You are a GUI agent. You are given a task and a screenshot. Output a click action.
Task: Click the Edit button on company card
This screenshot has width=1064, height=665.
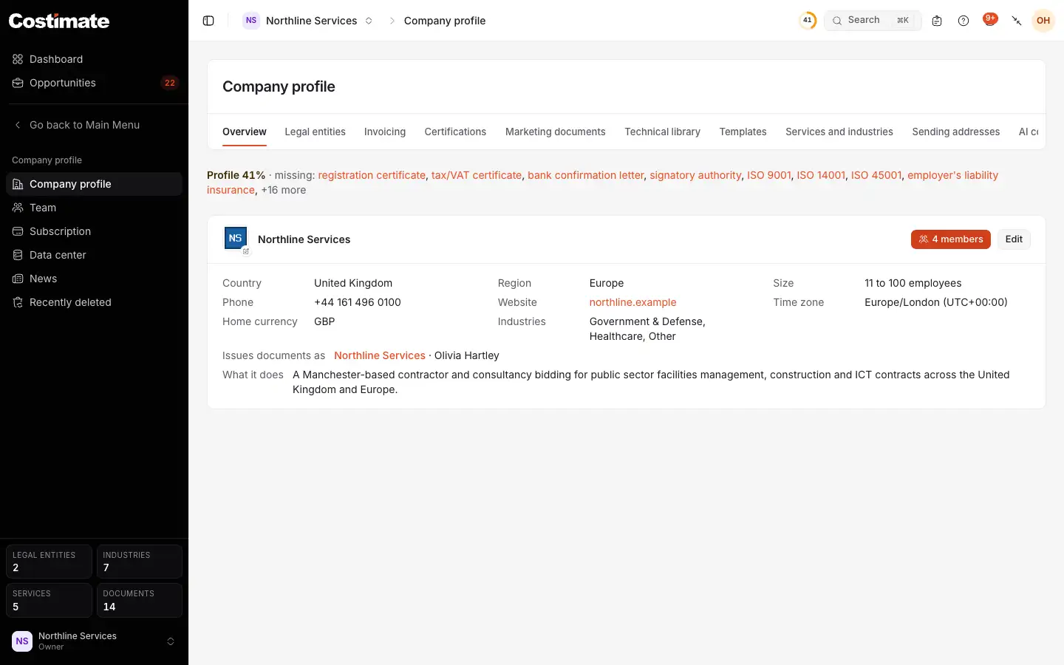tap(1014, 239)
